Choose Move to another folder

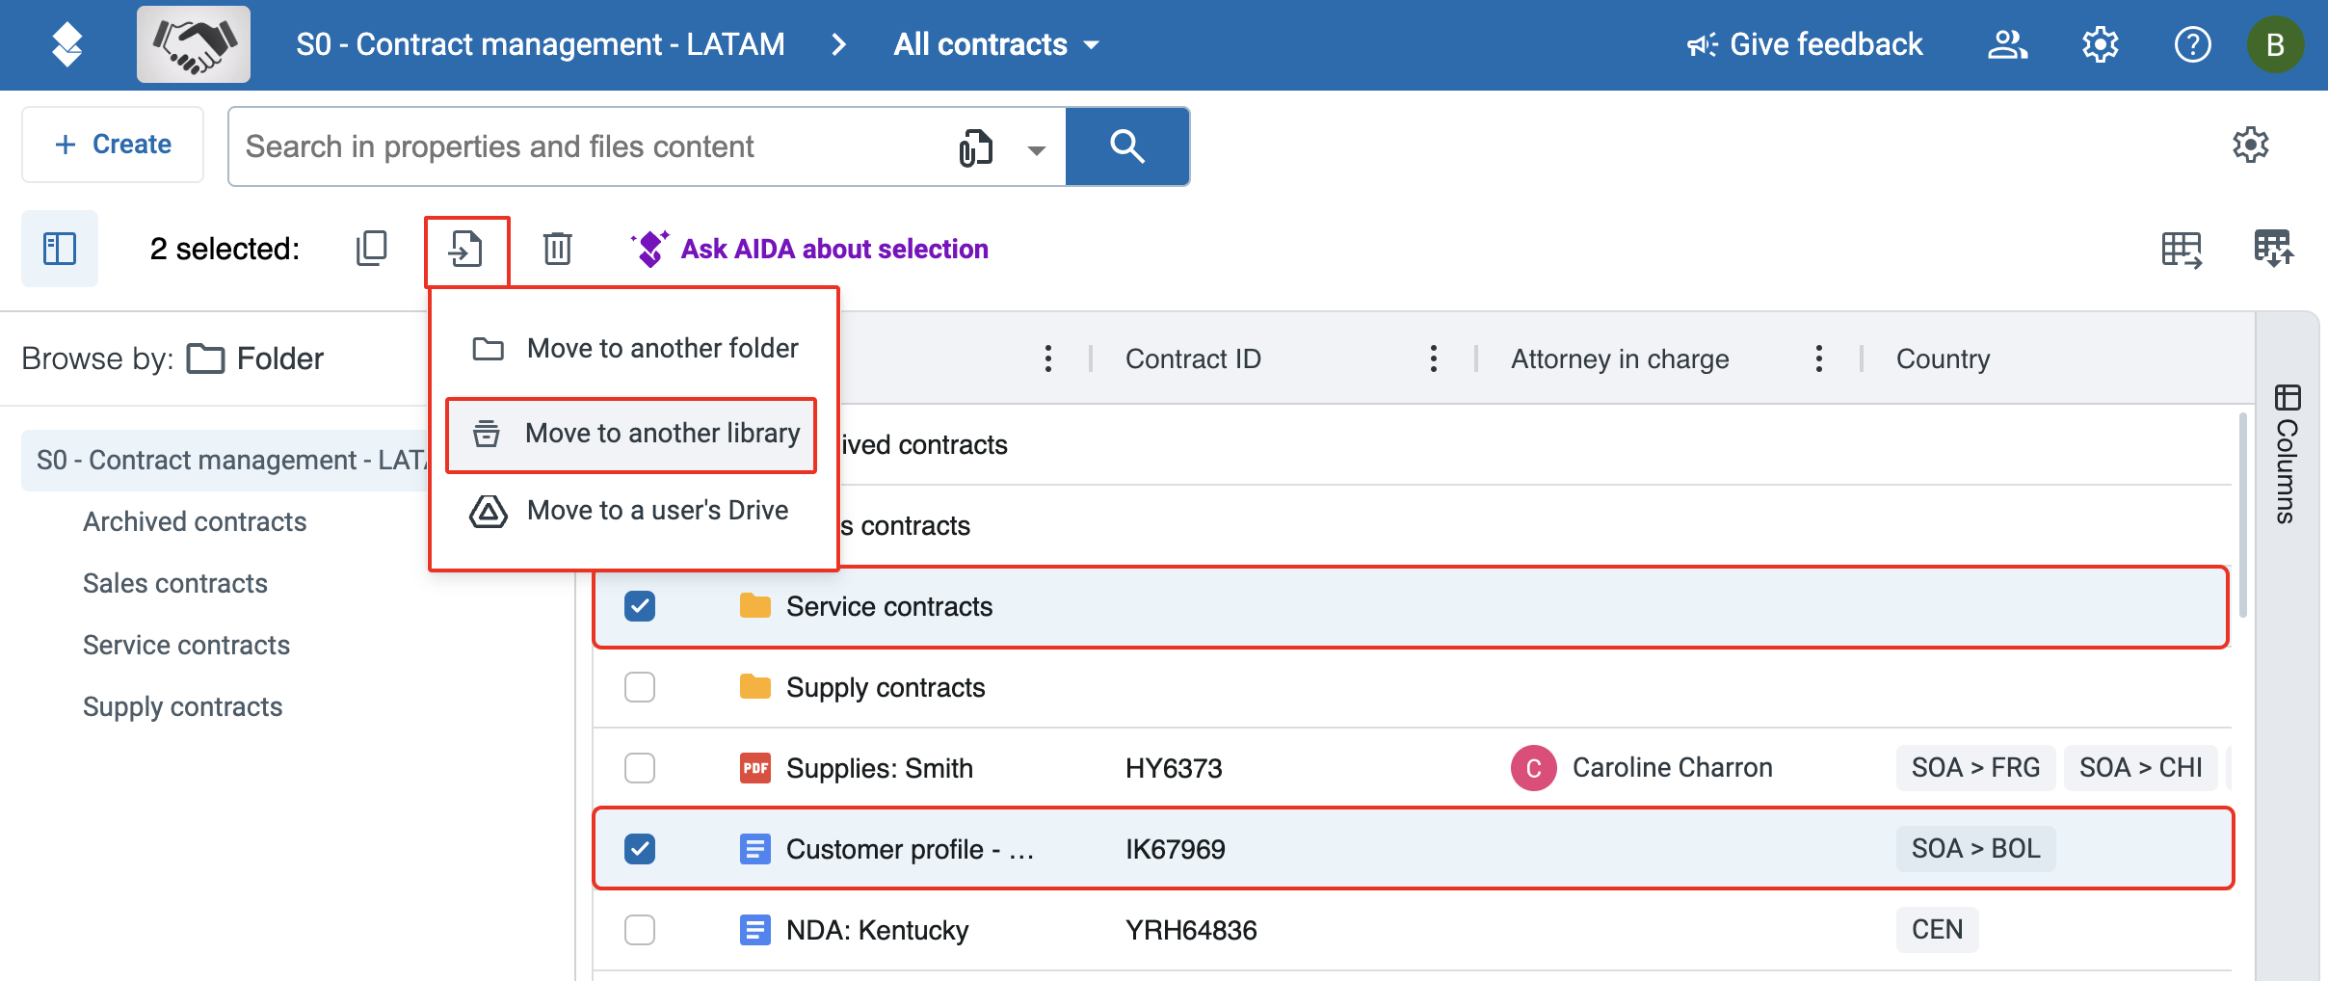point(634,348)
